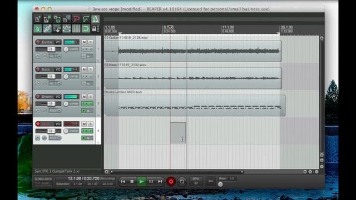Toggle grid lines toolbar icon
Image resolution: width=356 pixels, height=200 pixels.
click(76, 29)
